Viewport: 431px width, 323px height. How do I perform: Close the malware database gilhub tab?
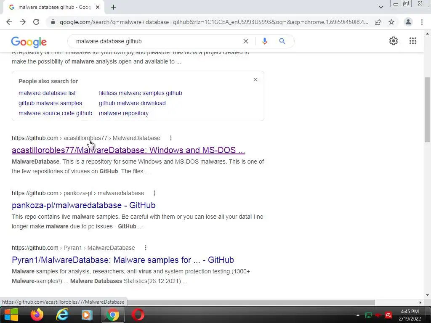[x=98, y=7]
